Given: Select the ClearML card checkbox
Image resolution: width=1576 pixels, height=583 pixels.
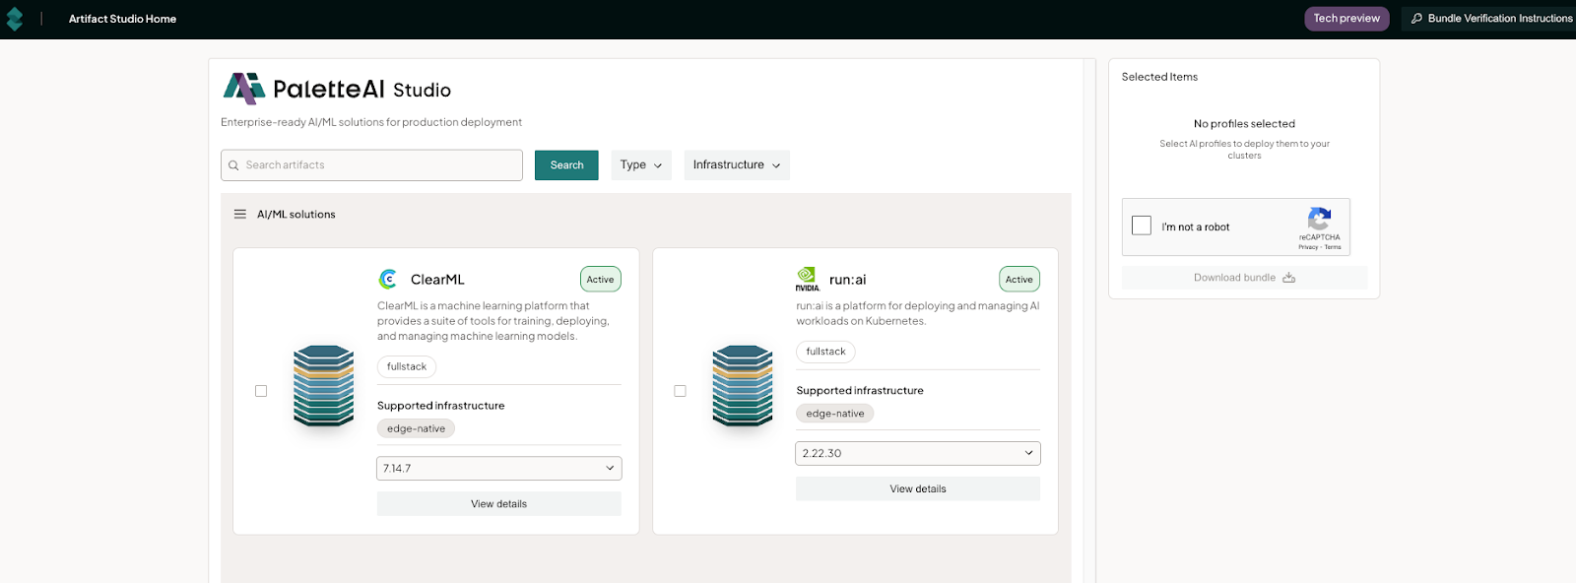Looking at the screenshot, I should tap(261, 391).
